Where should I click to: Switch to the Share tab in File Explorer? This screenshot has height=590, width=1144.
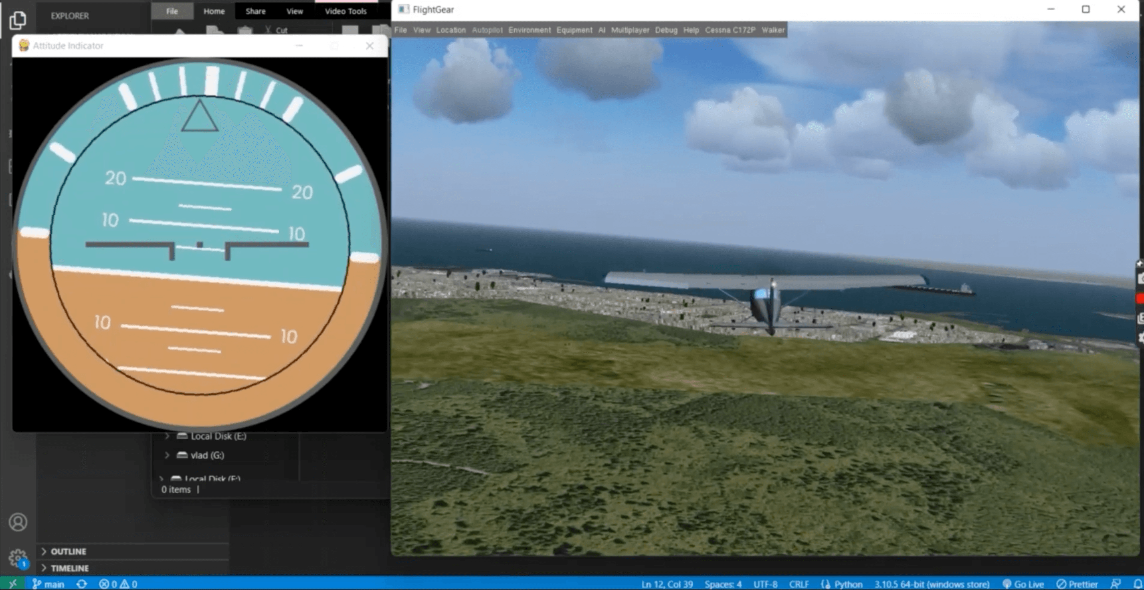point(255,11)
